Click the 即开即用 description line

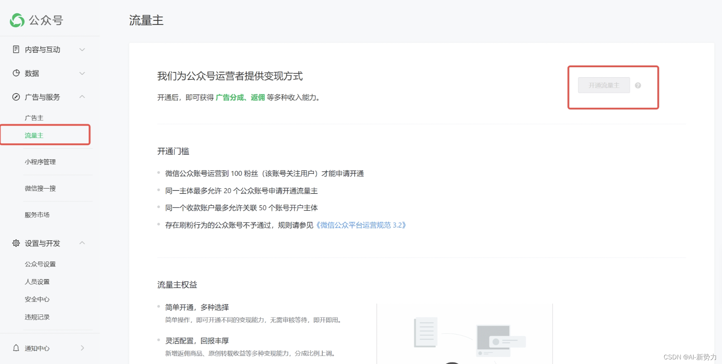254,320
